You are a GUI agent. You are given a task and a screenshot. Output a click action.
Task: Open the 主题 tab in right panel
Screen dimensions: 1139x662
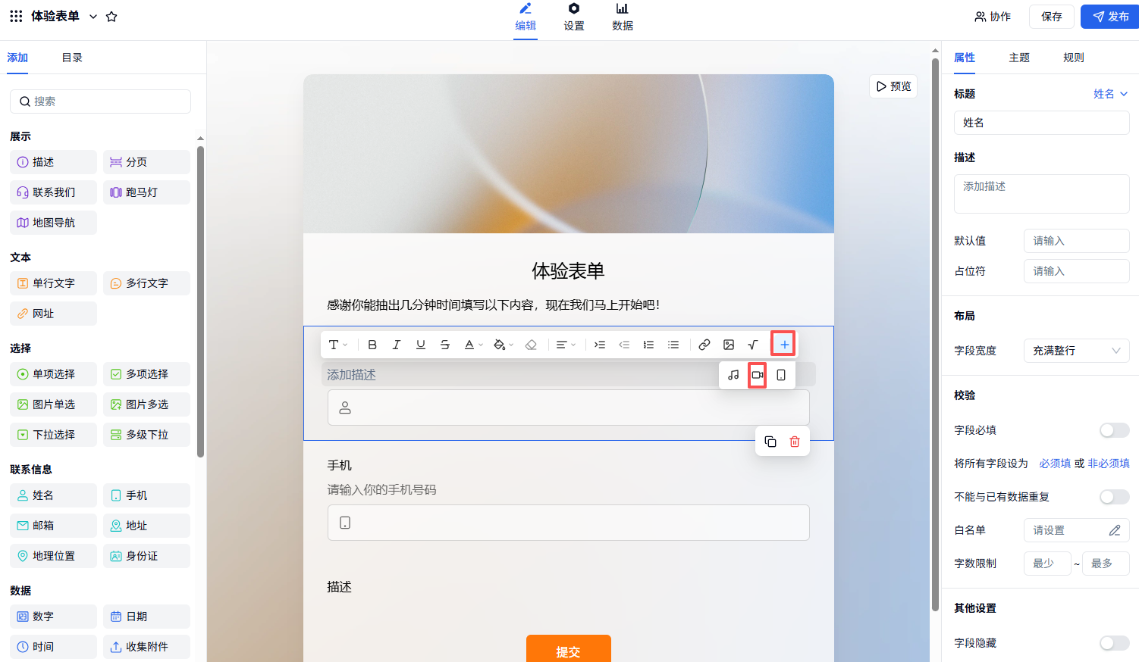pos(1019,58)
